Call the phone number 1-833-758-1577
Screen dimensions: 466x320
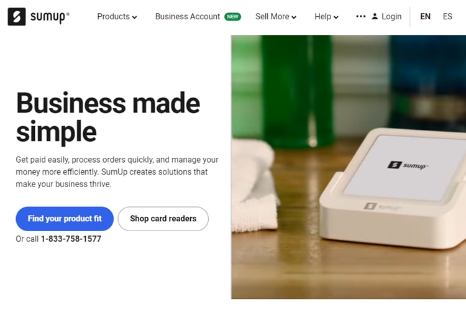[x=71, y=239]
